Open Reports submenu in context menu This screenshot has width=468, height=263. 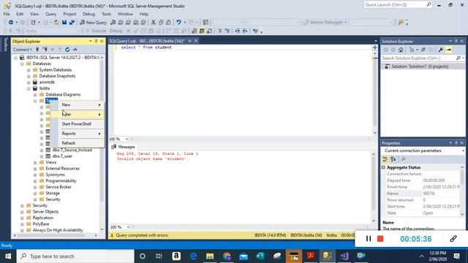[78, 133]
